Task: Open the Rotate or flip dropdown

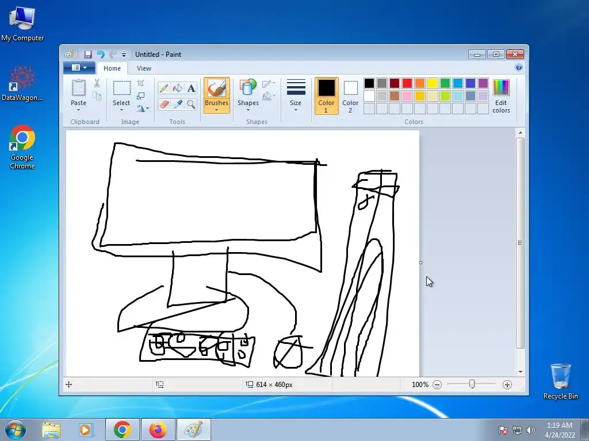Action: point(143,109)
